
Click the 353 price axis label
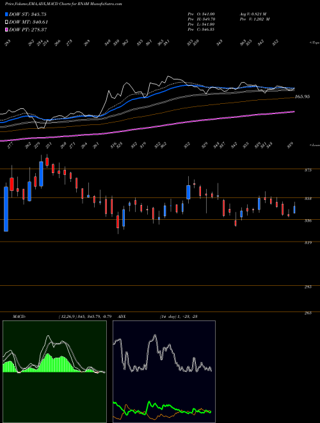[x=308, y=199]
